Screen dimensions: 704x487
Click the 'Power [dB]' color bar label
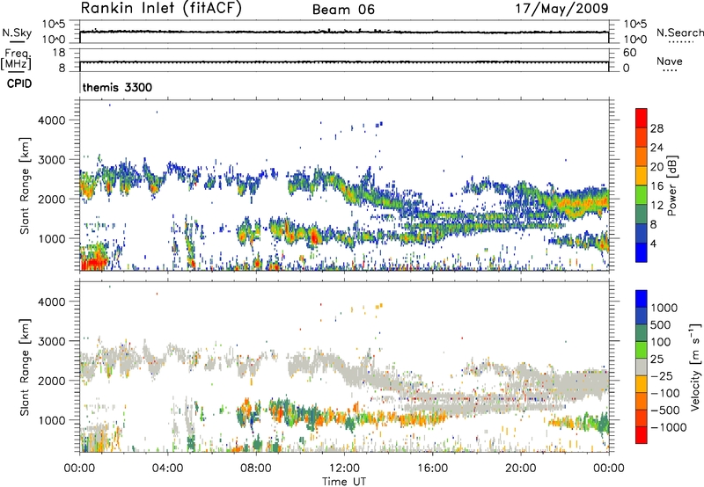(x=671, y=185)
